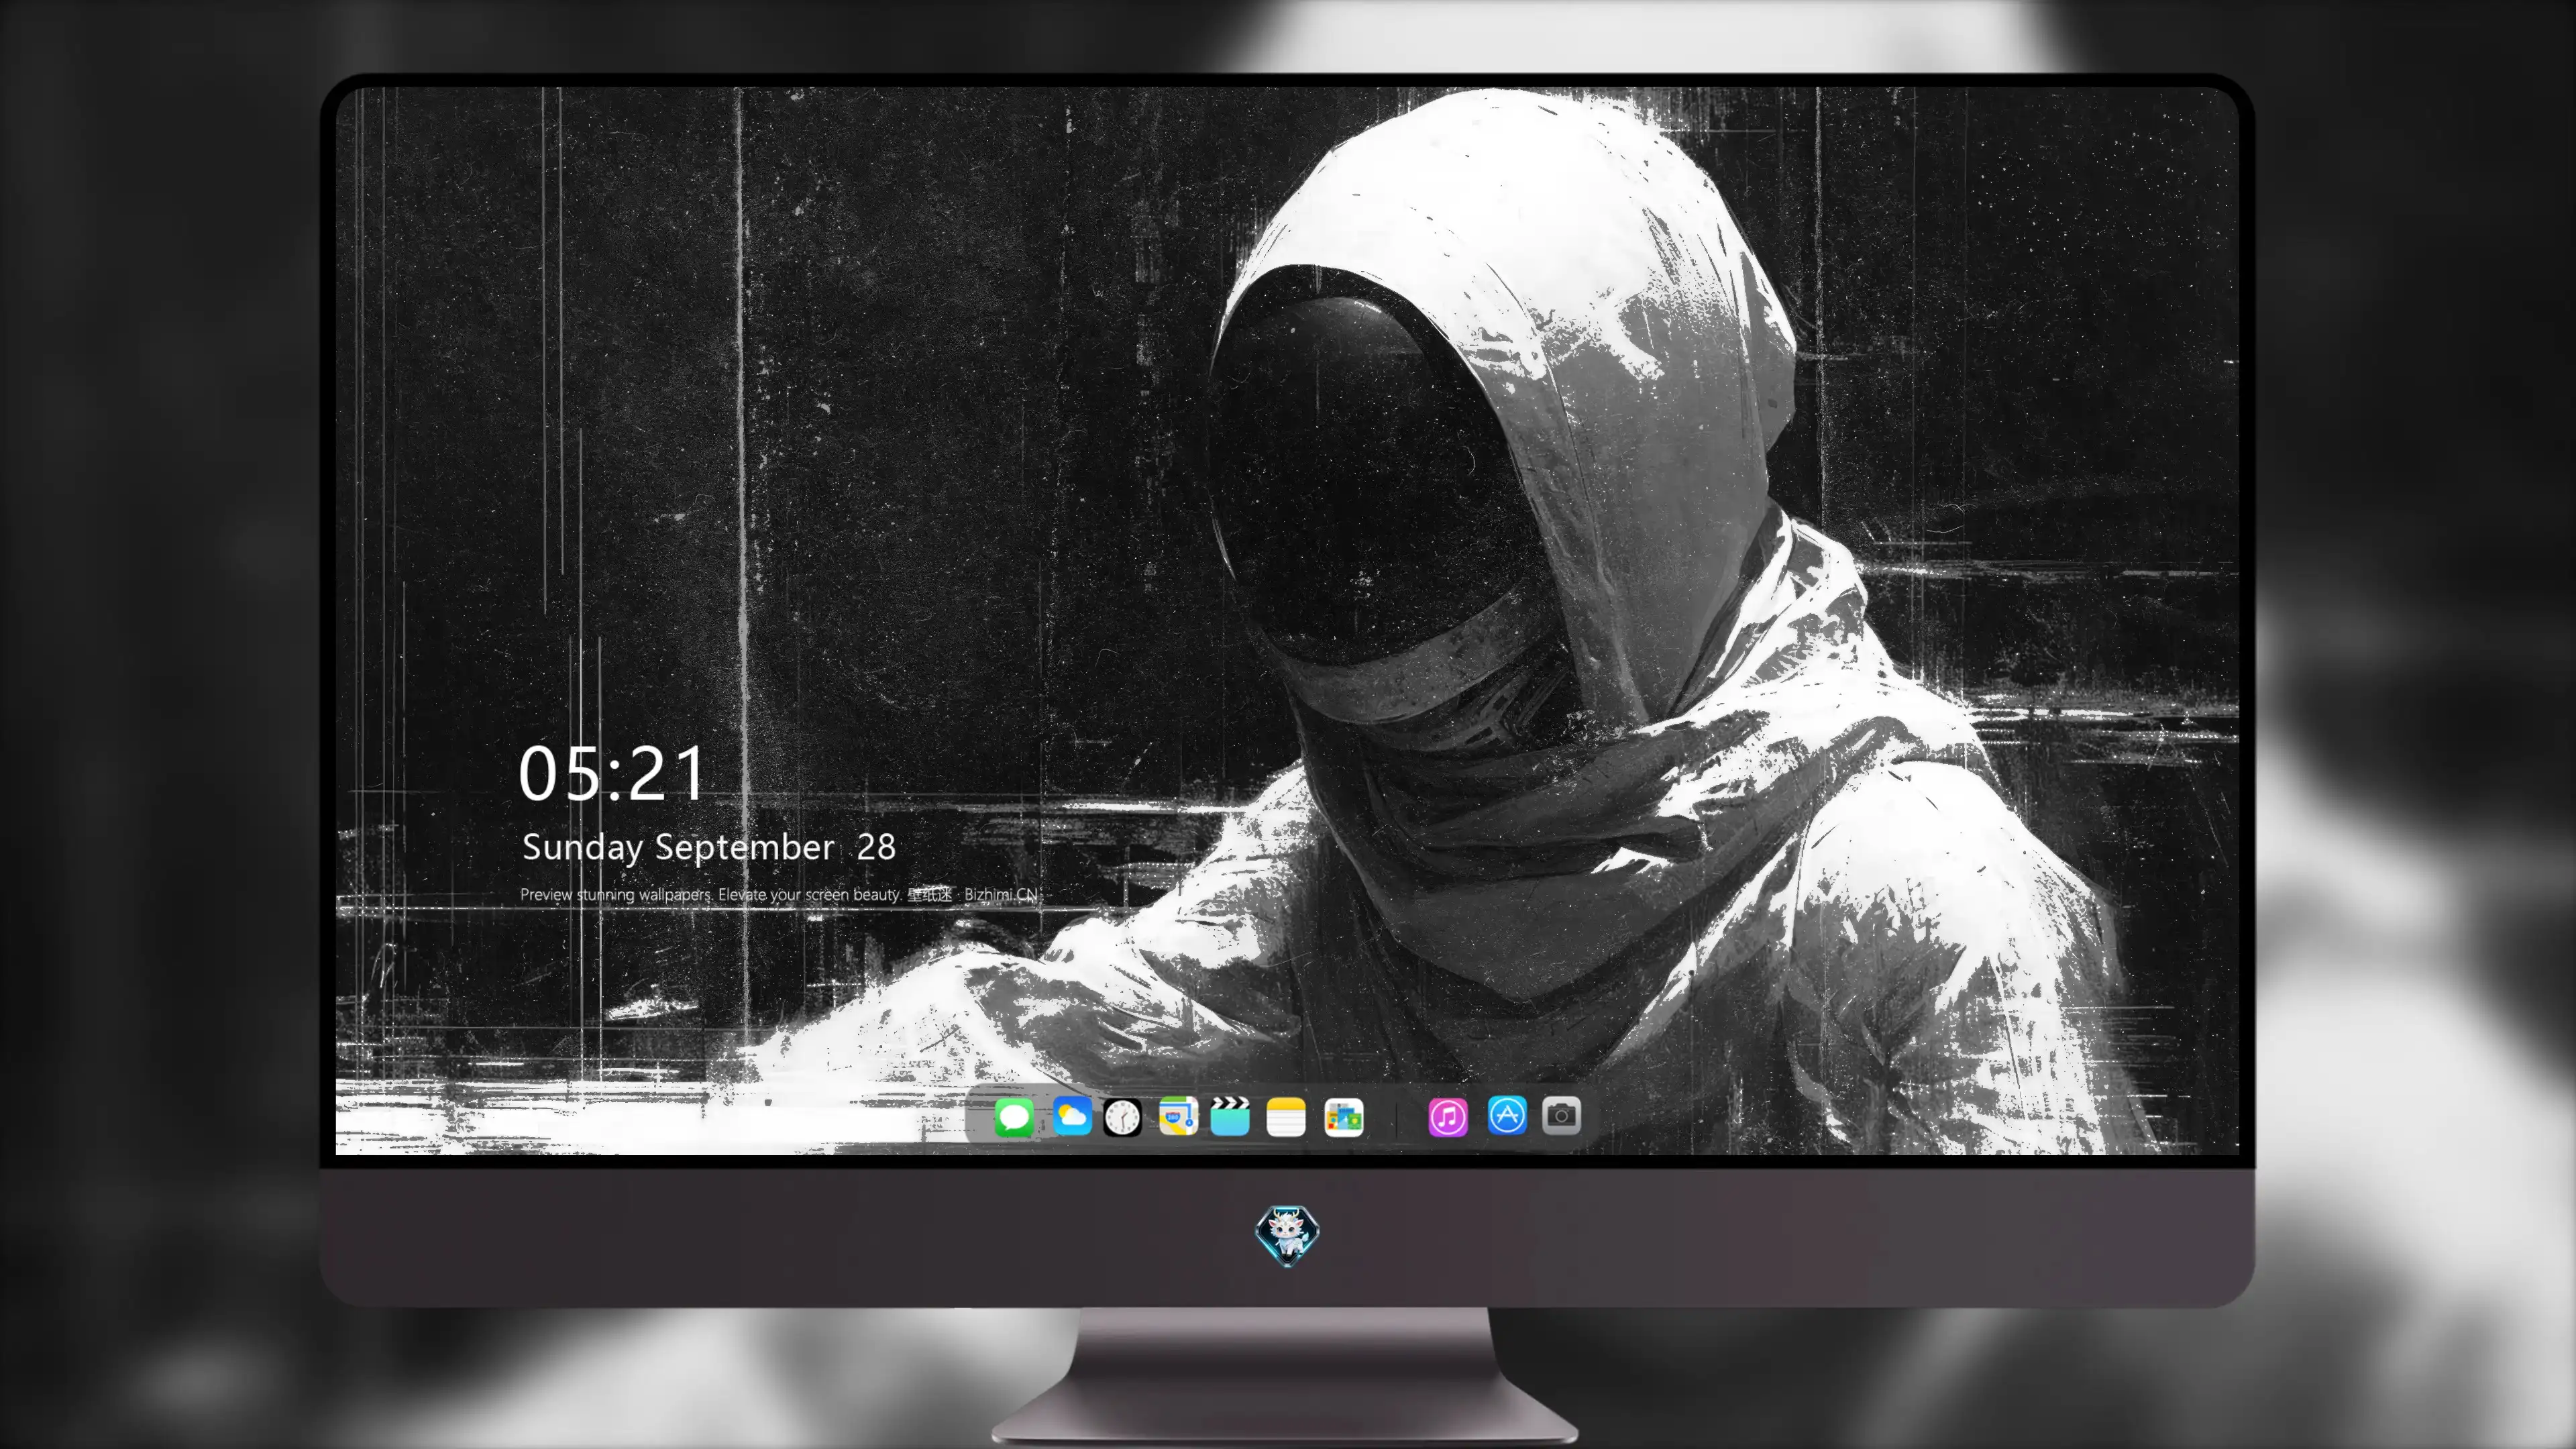Click the dragon logo on monitor chin
Screen dimensions: 2576x1449
click(1287, 1235)
